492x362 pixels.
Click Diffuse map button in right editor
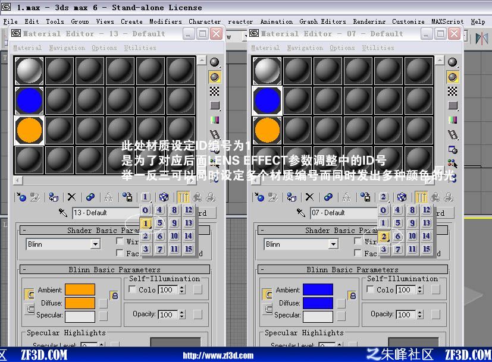pyautogui.click(x=341, y=303)
